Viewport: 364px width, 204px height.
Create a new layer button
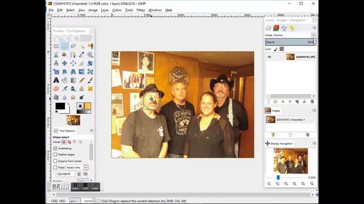(268, 102)
